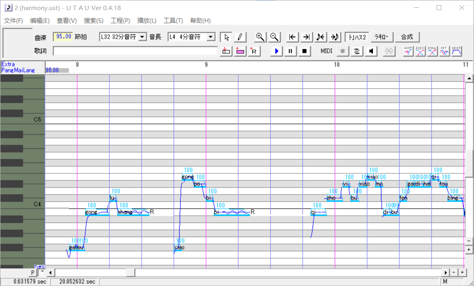Select the pencil draw tool
Image resolution: width=474 pixels, height=286 pixels.
pyautogui.click(x=240, y=37)
